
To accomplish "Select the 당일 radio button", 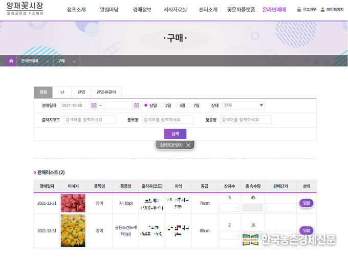I will [146, 105].
